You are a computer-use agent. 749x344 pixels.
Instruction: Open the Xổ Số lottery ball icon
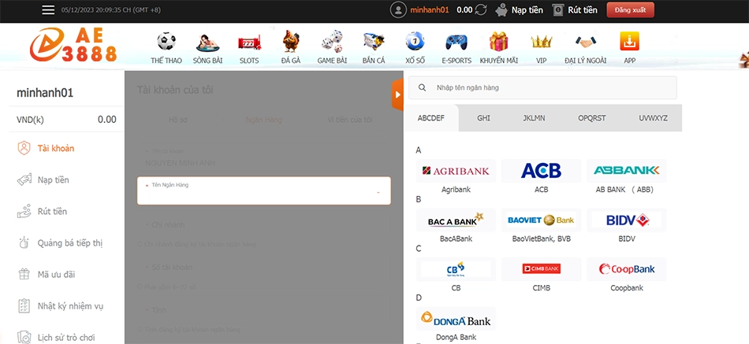click(x=415, y=42)
